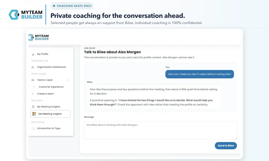Expand the Teams I Lead chevron
Screen dimensions: 269x161
(x=68, y=80)
